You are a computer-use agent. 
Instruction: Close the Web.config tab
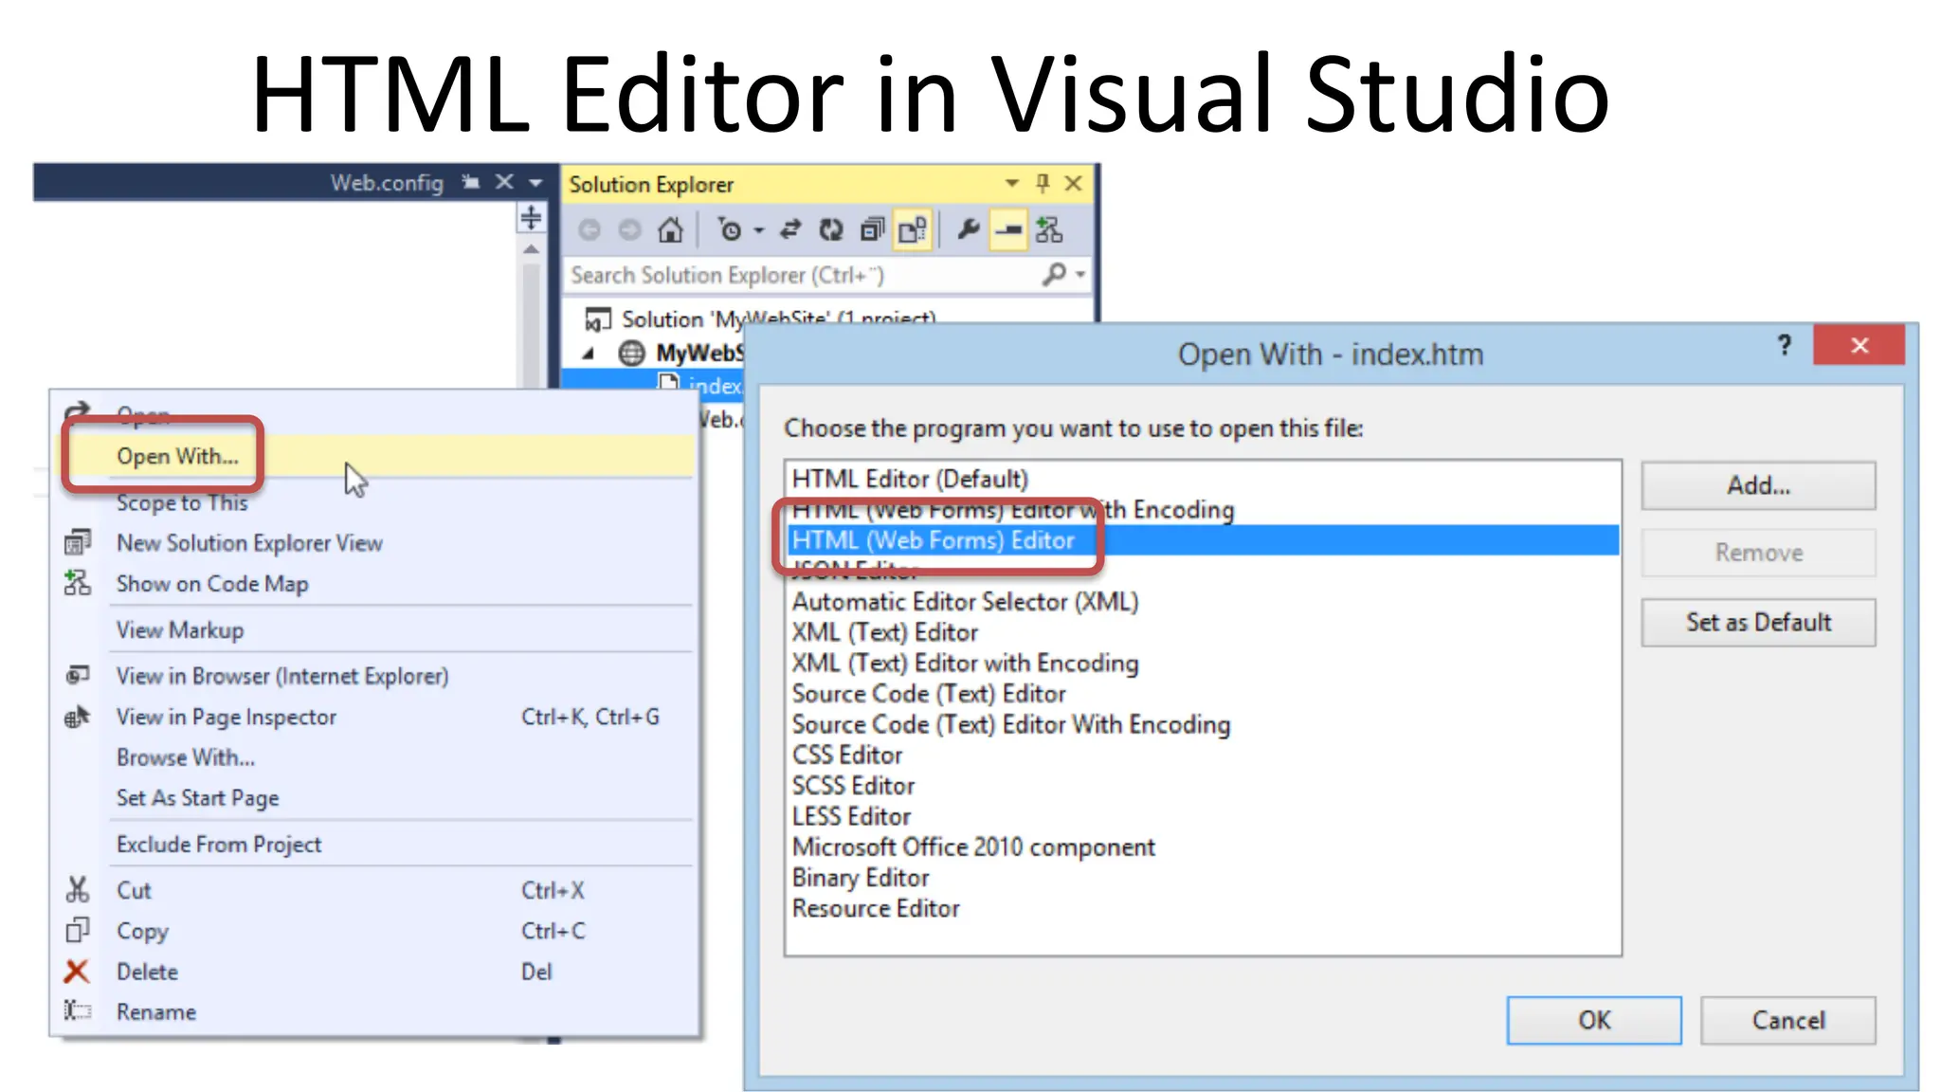point(504,181)
